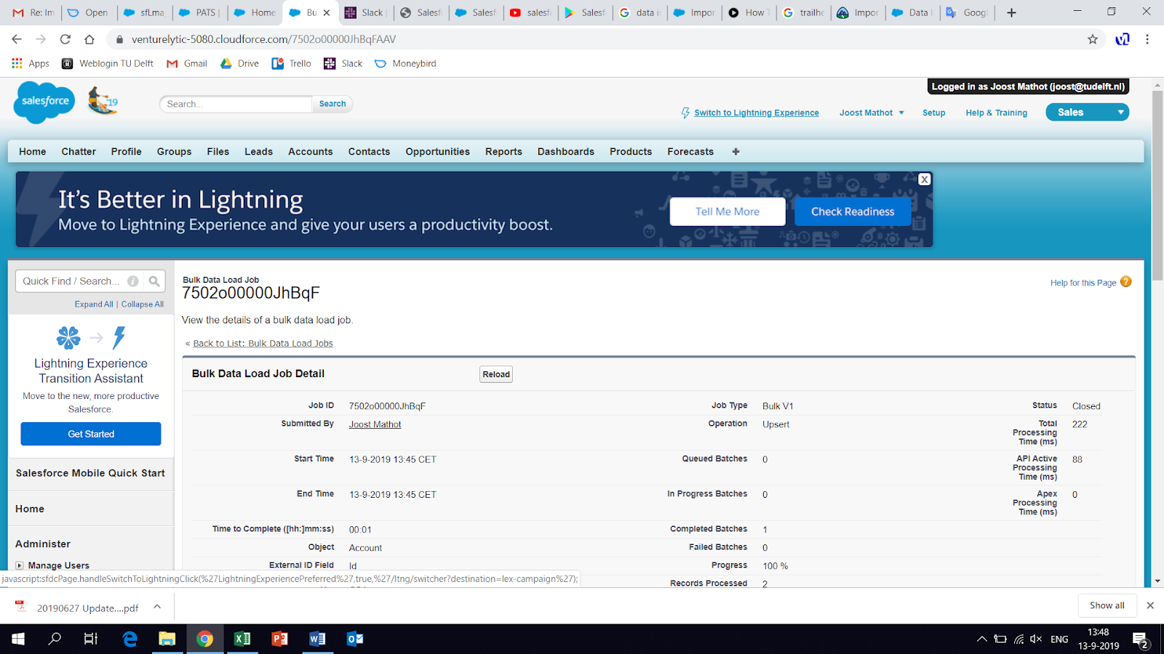
Task: Click the Get Started button
Action: point(91,434)
